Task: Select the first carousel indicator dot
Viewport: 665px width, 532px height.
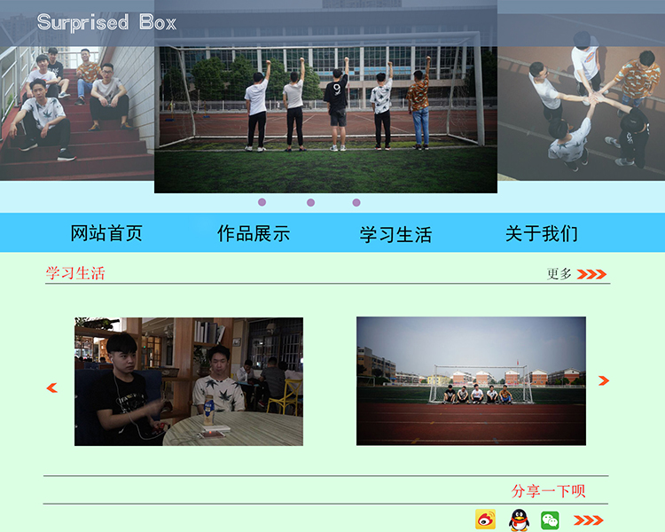Action: click(262, 202)
